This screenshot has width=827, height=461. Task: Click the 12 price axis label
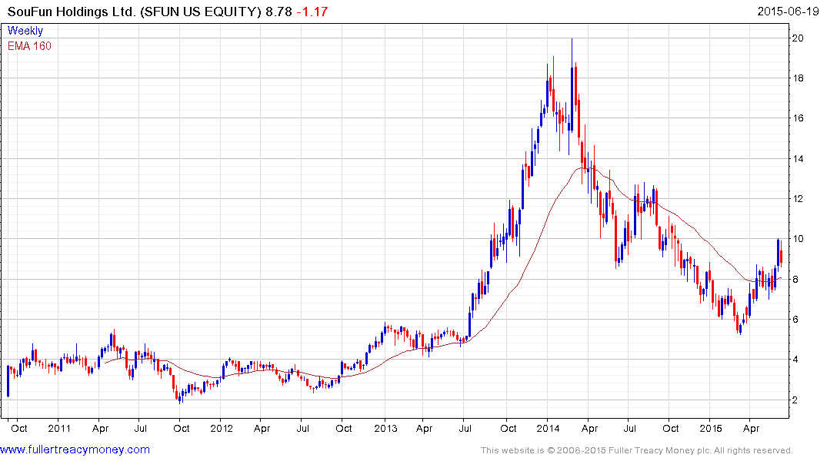coord(798,199)
